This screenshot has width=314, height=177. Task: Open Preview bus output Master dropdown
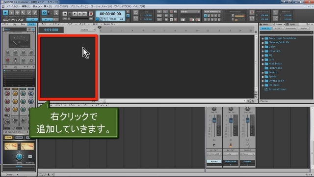247,154
